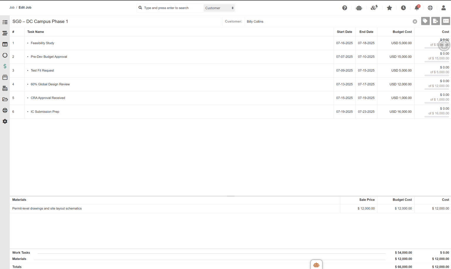451x269 pixels.
Task: Clear the Billy Collins customer selection
Action: 415,21
